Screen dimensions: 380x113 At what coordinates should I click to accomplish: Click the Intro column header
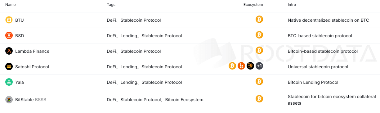click(292, 5)
